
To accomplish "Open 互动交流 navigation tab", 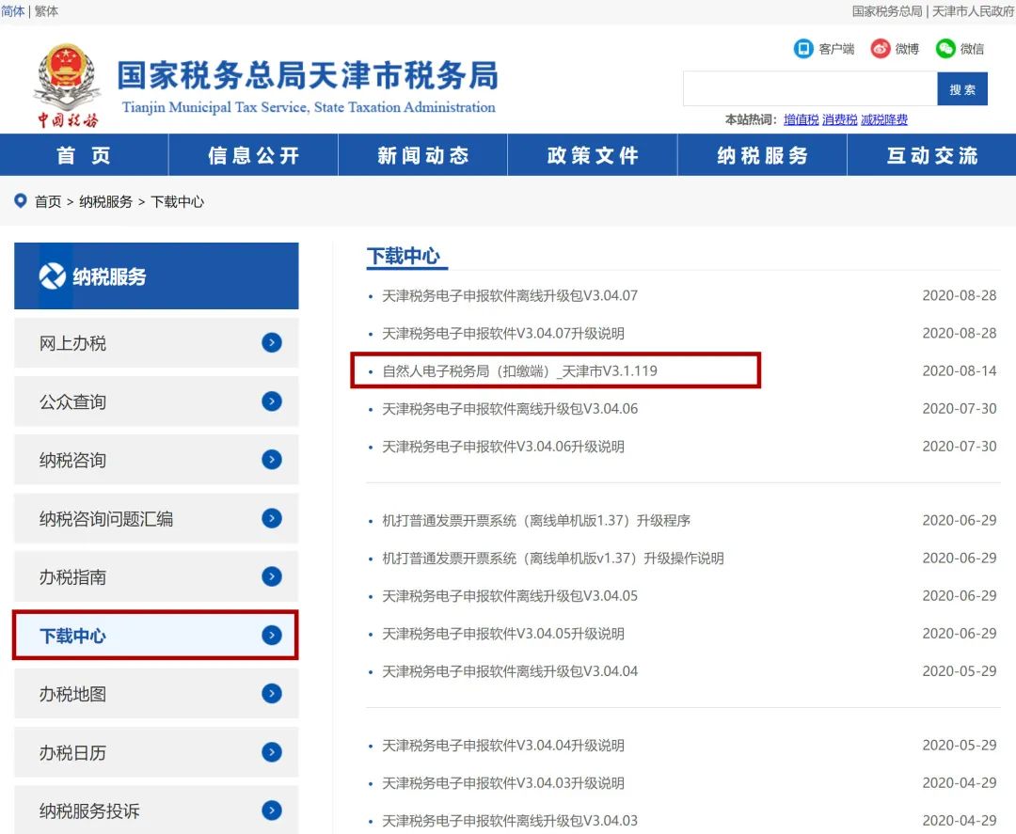I will 931,155.
